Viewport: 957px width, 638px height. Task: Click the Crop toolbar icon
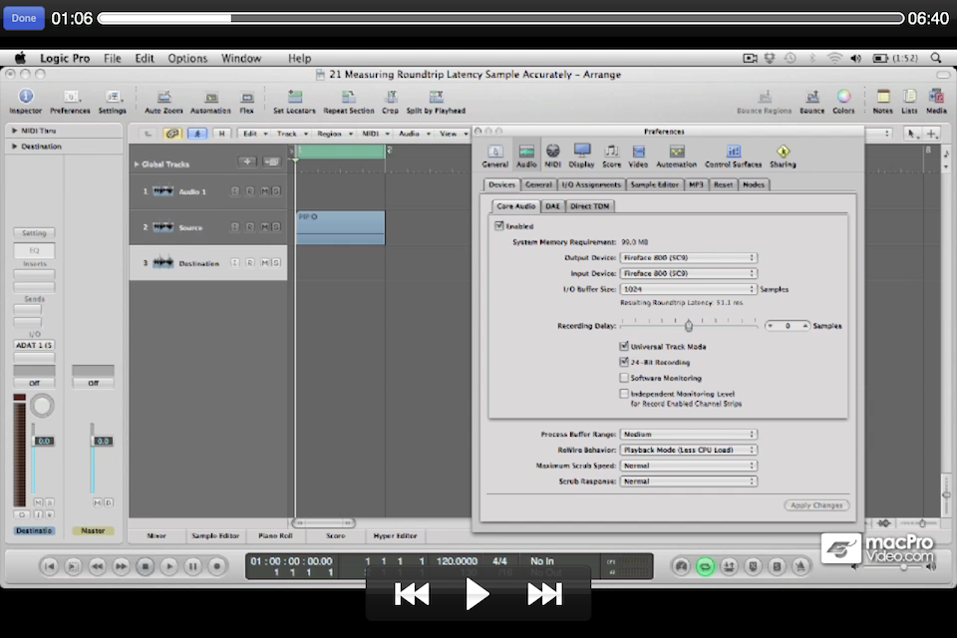coord(390,101)
